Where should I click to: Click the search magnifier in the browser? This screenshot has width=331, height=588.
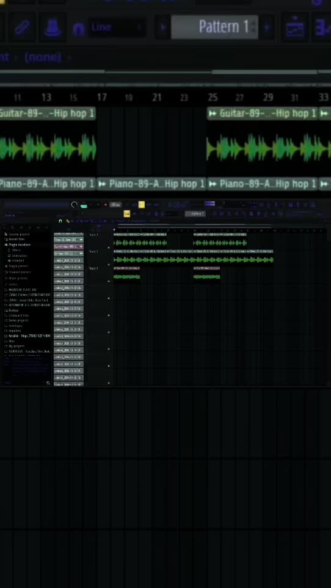click(48, 383)
